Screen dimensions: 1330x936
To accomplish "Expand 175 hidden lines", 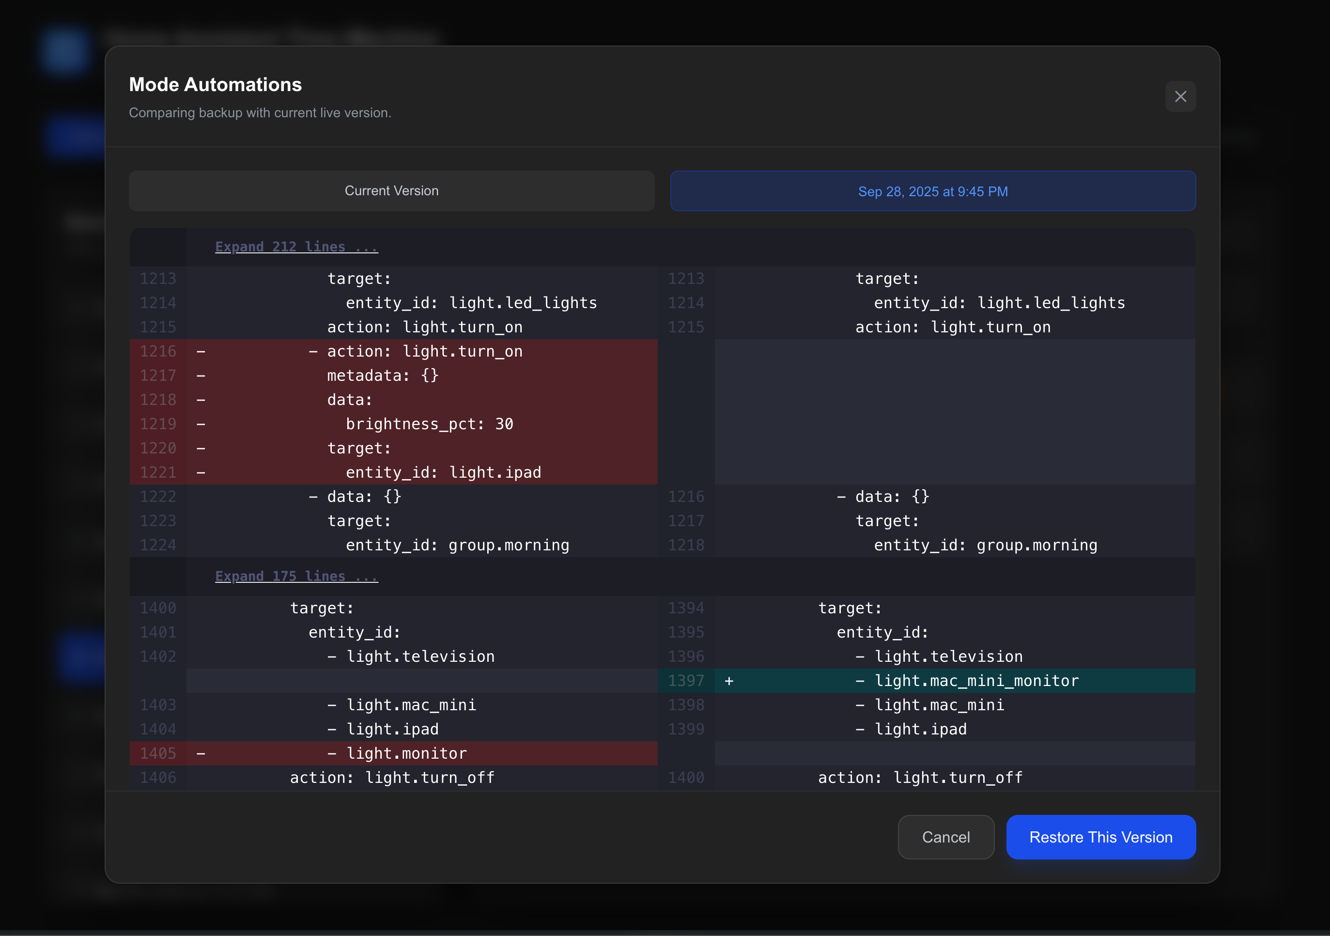I will (x=296, y=576).
